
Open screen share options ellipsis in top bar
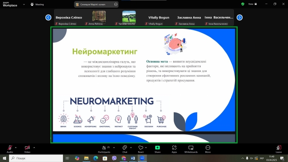116,4
